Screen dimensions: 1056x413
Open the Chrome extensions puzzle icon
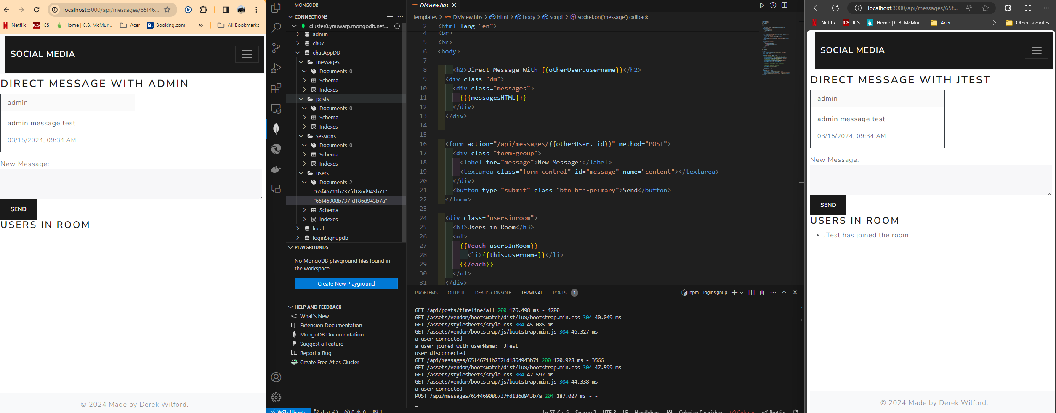203,9
